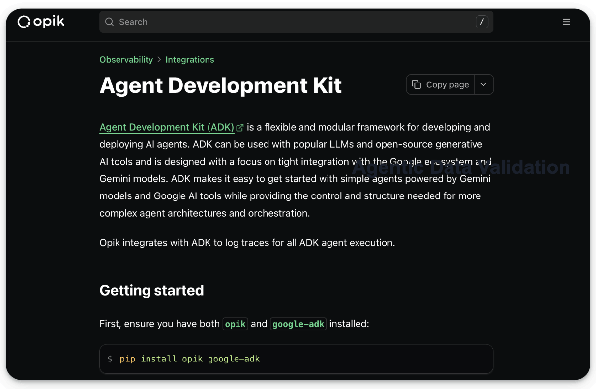Click the breadcrumb chevron separator
This screenshot has height=389, width=596.
[x=159, y=60]
